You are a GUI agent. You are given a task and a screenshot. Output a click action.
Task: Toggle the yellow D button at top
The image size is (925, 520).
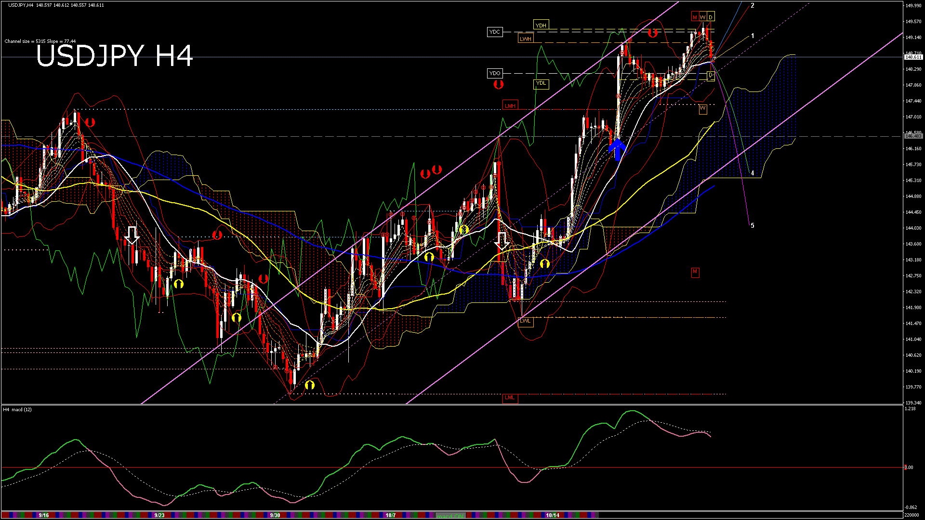(x=710, y=17)
